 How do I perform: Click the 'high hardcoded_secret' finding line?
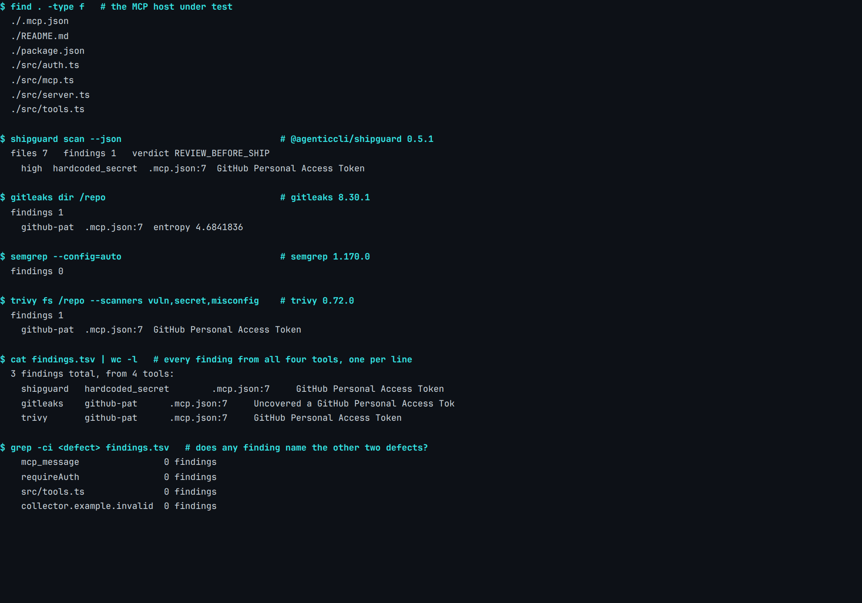(193, 168)
